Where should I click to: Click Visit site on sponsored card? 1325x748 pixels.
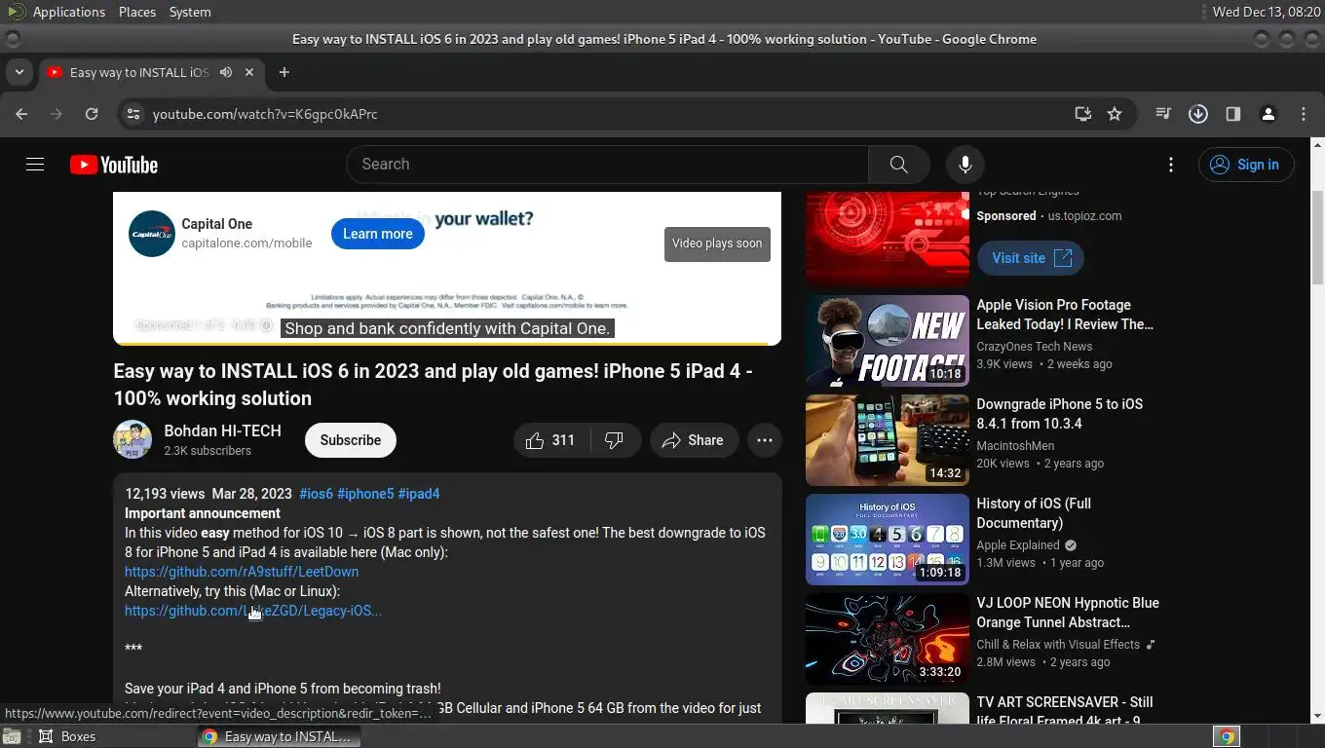[x=1031, y=258]
